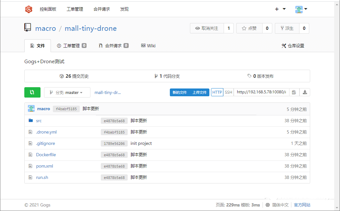Screen dimensions: 340x211
Task: Open 仓库设置 repository settings
Action: (x=293, y=46)
